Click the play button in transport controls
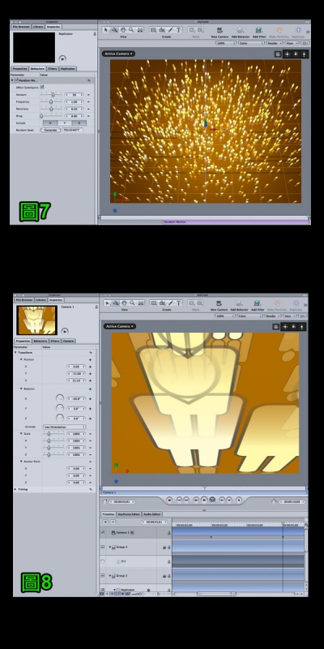324x649 pixels. 204,500
